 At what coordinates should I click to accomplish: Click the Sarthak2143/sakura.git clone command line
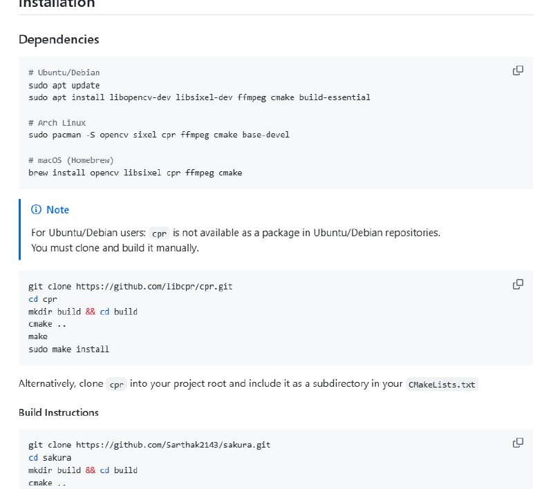(x=149, y=445)
